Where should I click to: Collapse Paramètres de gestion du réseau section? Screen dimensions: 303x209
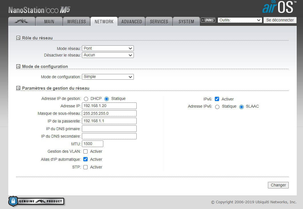(x=18, y=88)
